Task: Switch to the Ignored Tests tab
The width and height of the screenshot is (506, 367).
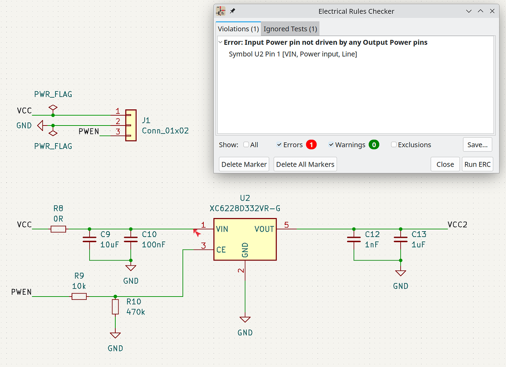Action: pos(290,29)
